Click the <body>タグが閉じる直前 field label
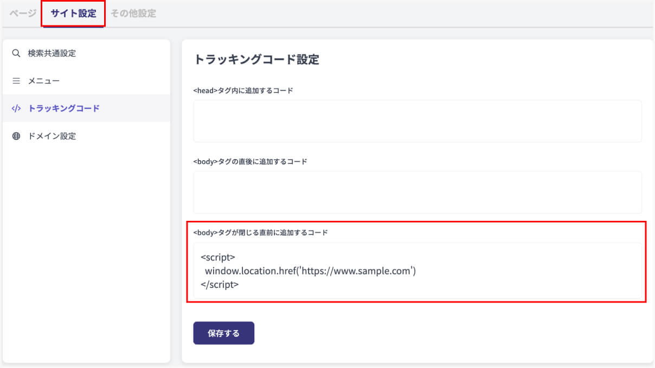The width and height of the screenshot is (655, 368). (260, 233)
